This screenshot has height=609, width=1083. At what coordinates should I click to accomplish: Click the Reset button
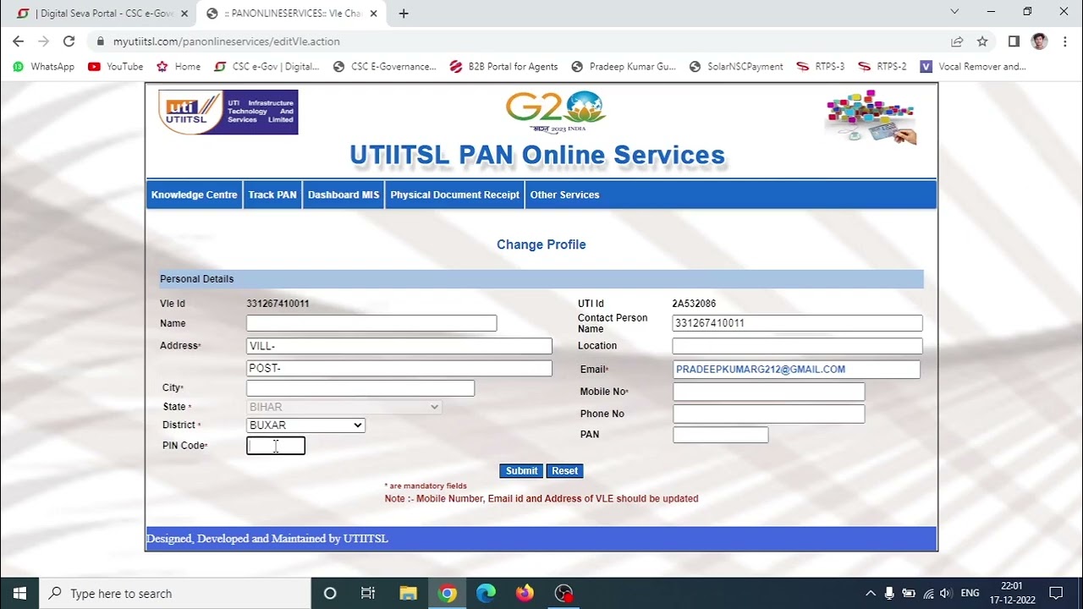tap(564, 471)
